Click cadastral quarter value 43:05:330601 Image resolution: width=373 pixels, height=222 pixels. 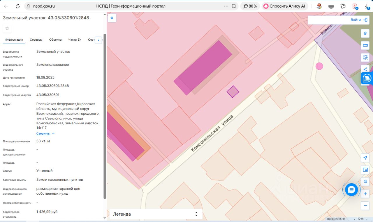[48, 95]
